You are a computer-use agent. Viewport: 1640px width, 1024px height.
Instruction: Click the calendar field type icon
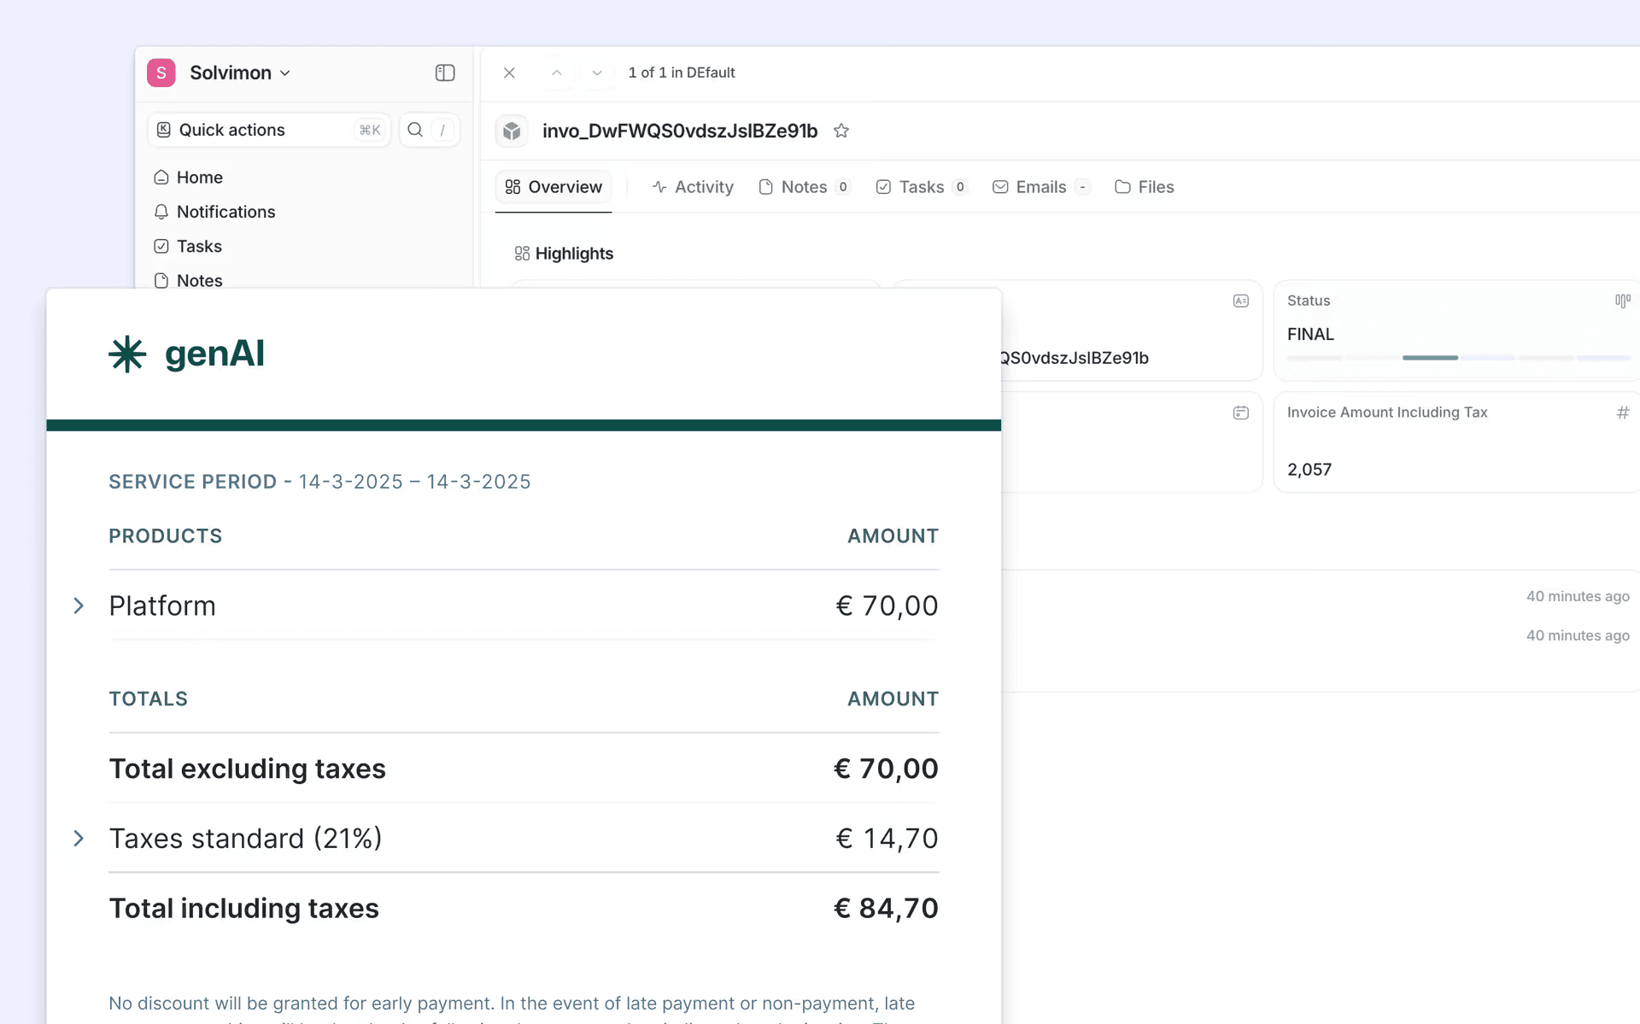tap(1240, 413)
